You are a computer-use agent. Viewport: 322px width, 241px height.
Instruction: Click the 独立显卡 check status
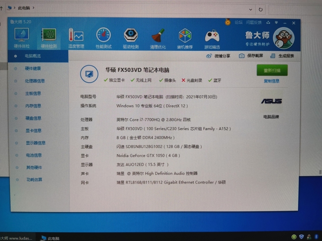pos(114,80)
